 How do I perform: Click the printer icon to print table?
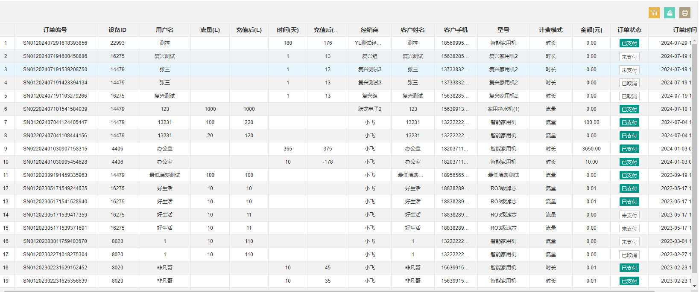click(684, 13)
